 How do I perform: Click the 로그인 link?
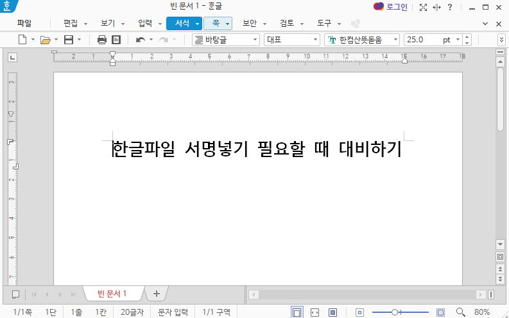(397, 7)
